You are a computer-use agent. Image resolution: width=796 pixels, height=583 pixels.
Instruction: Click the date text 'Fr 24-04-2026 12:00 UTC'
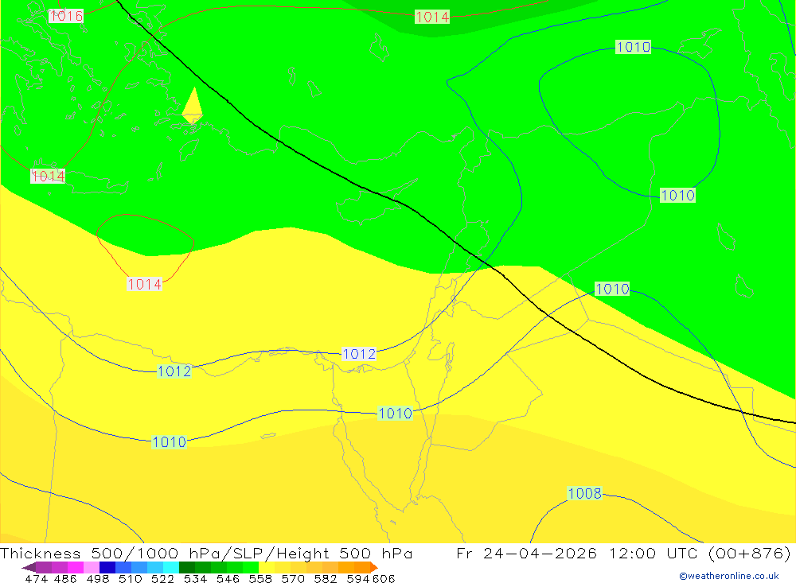coord(577,553)
